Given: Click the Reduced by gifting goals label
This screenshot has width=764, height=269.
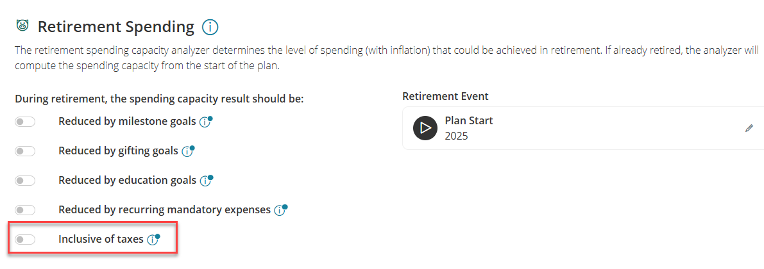Looking at the screenshot, I should pyautogui.click(x=119, y=151).
